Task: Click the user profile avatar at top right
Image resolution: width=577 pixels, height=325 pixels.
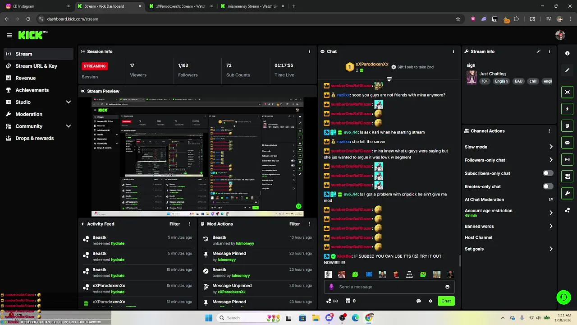Action: [560, 35]
